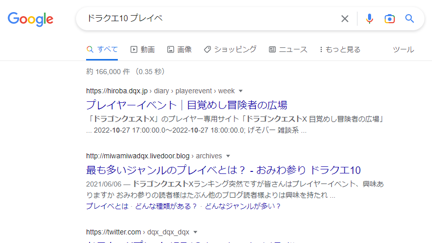Expand the もっと見る menu
This screenshot has width=432, height=243.
coord(340,49)
